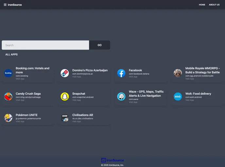Select the 'Civilisations AR' title
The width and height of the screenshot is (225, 167).
pos(83,115)
